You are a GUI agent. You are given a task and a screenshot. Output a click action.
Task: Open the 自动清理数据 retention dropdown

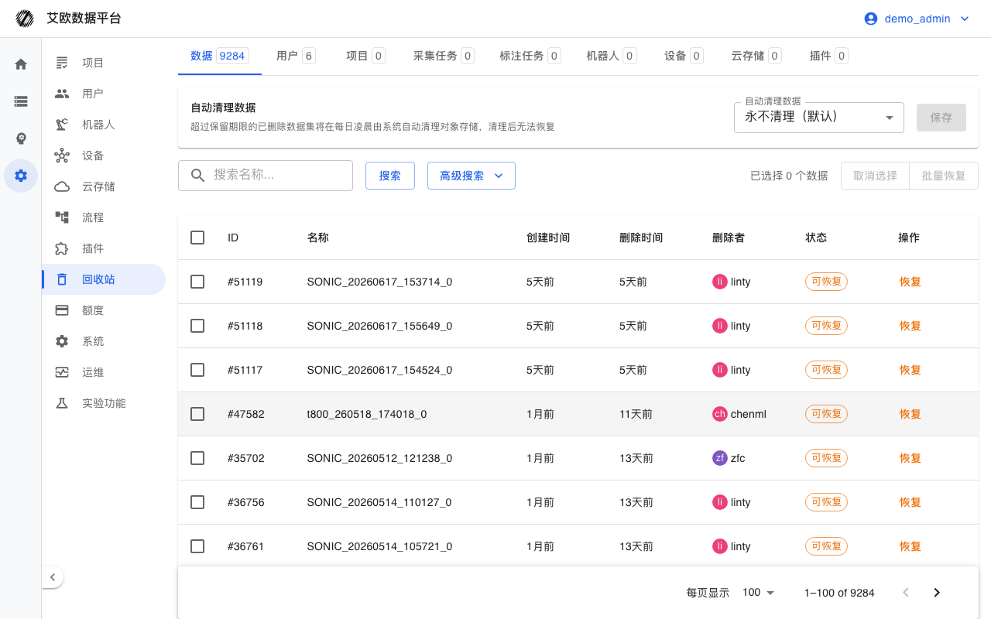[x=819, y=118]
